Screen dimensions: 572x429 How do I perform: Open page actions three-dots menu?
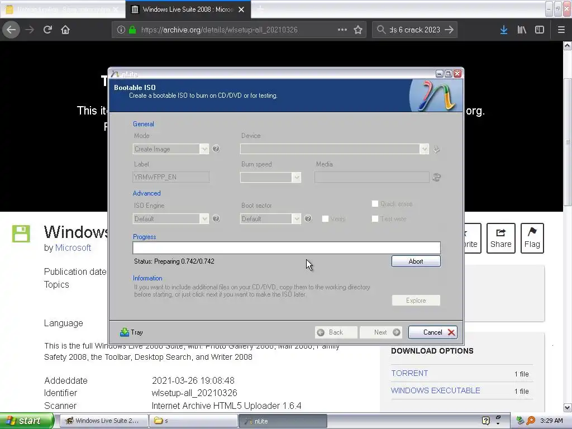(x=342, y=30)
